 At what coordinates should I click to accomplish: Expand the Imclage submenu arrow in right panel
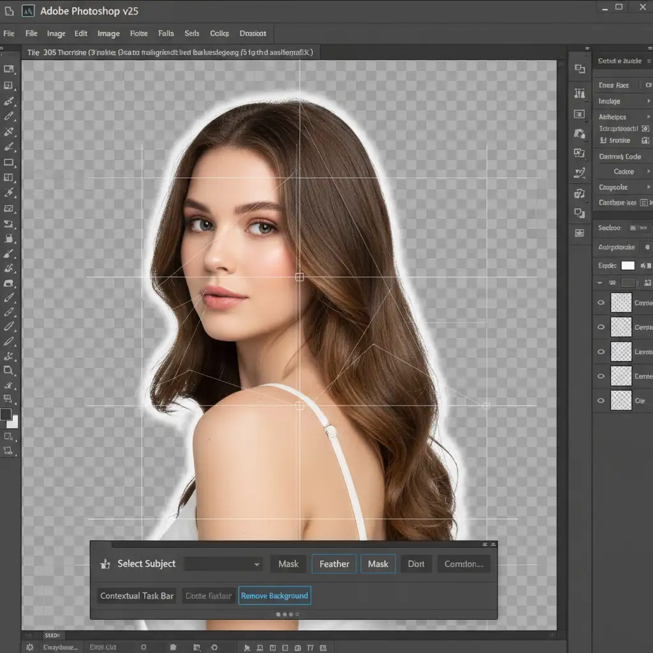pyautogui.click(x=649, y=101)
